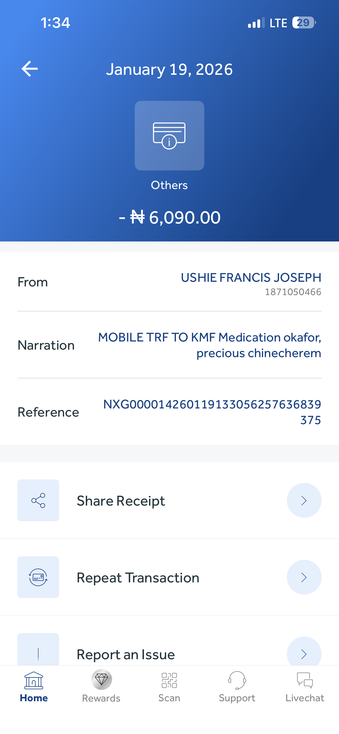Open the Rewards diamond tab
Screen dimensions: 339x734
(x=101, y=680)
